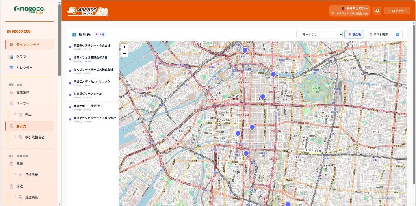Click the ARCUSS JAPAN bear logo
This screenshot has width=416, height=206.
click(88, 11)
